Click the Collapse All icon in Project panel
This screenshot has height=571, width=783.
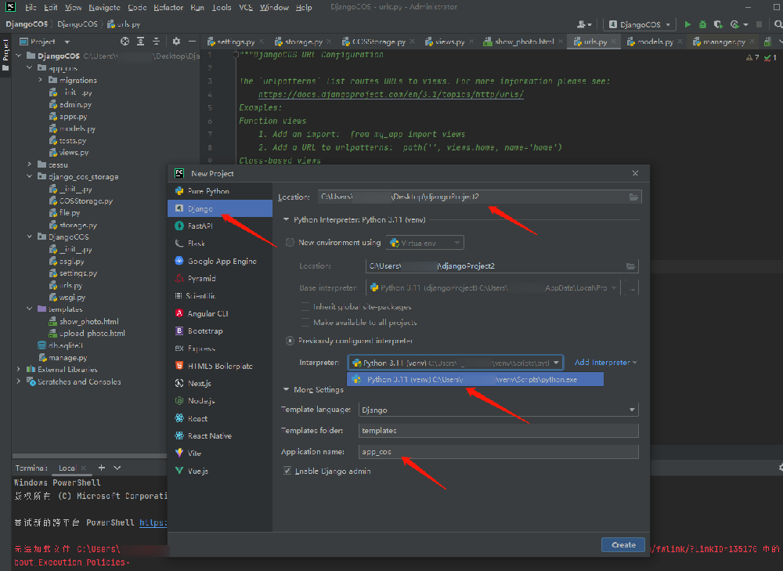coord(157,42)
